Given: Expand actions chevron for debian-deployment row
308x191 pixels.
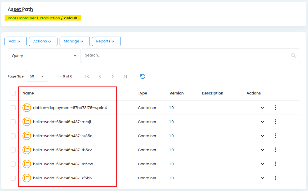Looking at the screenshot, I should (x=262, y=108).
